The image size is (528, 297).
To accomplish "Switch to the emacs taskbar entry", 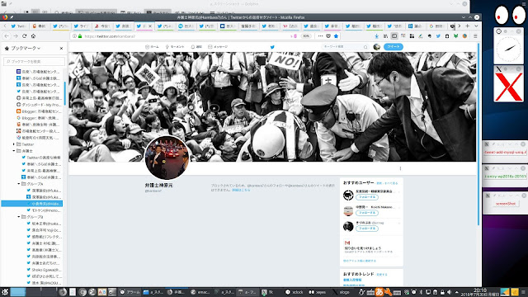I will point(200,292).
